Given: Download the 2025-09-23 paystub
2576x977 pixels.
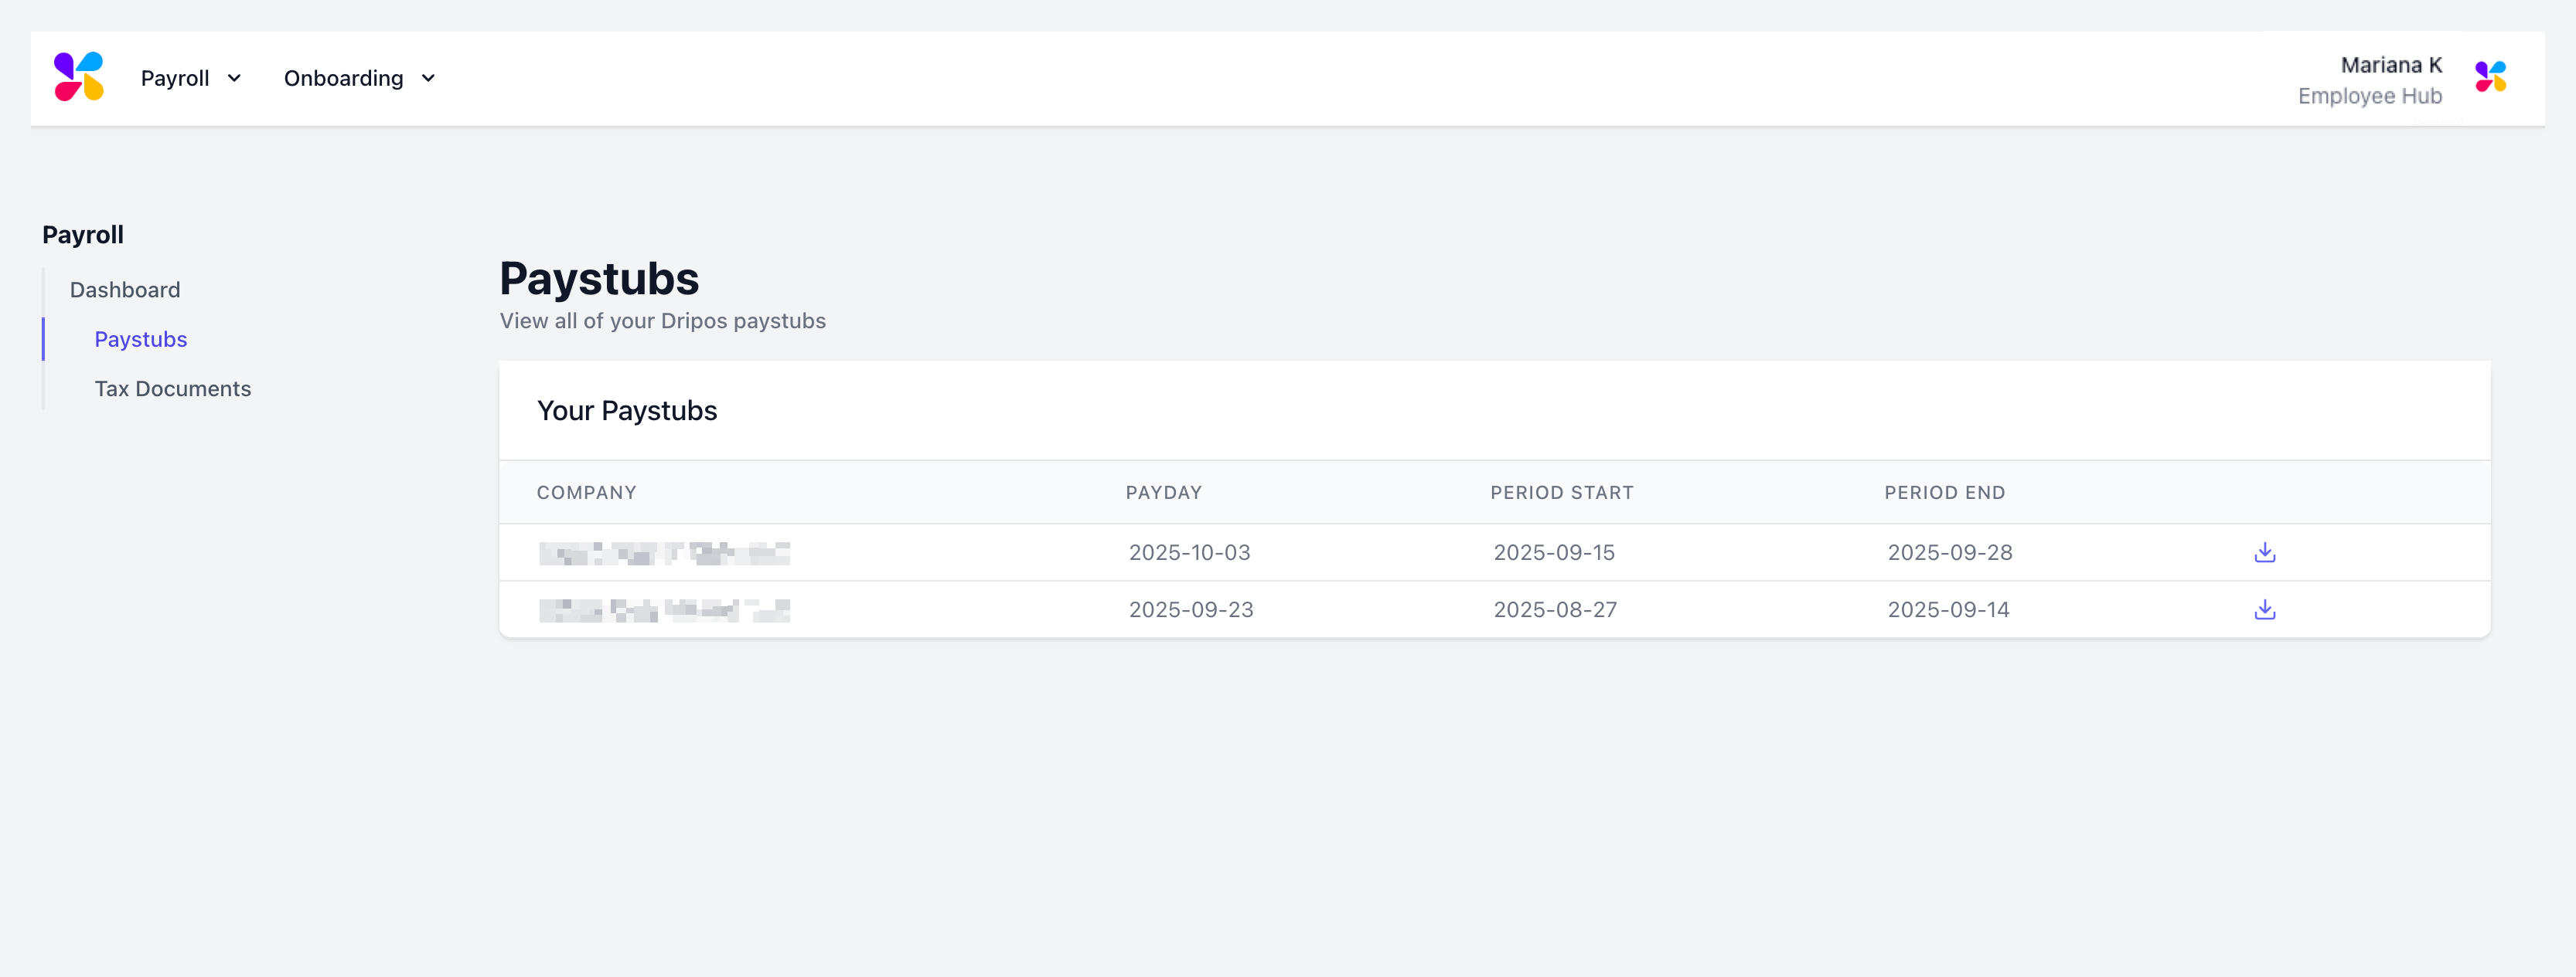Looking at the screenshot, I should tap(2264, 609).
